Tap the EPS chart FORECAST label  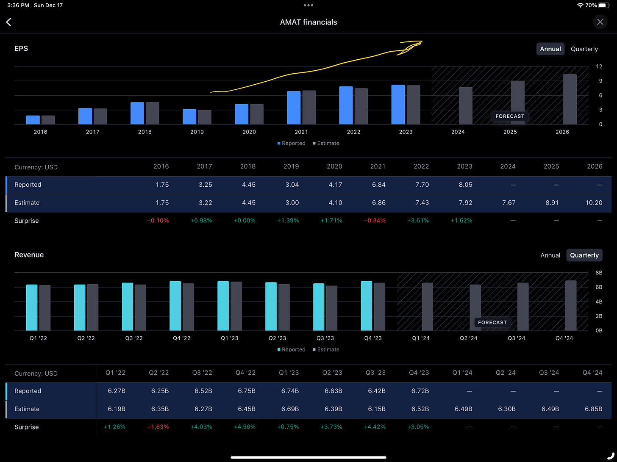(510, 116)
